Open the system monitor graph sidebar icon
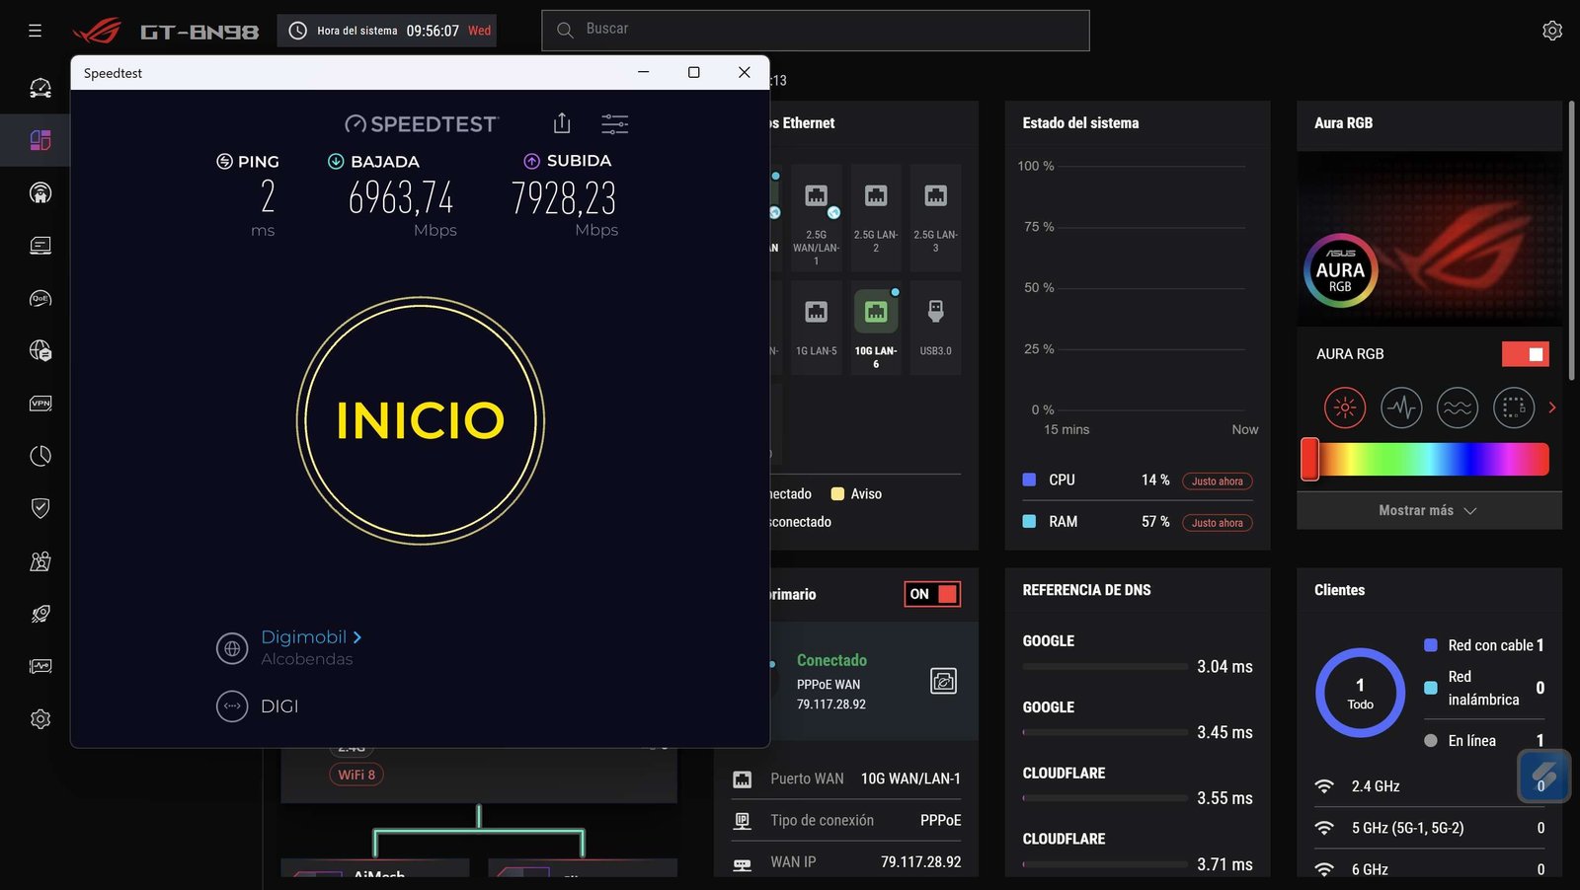1580x890 pixels. 40,666
